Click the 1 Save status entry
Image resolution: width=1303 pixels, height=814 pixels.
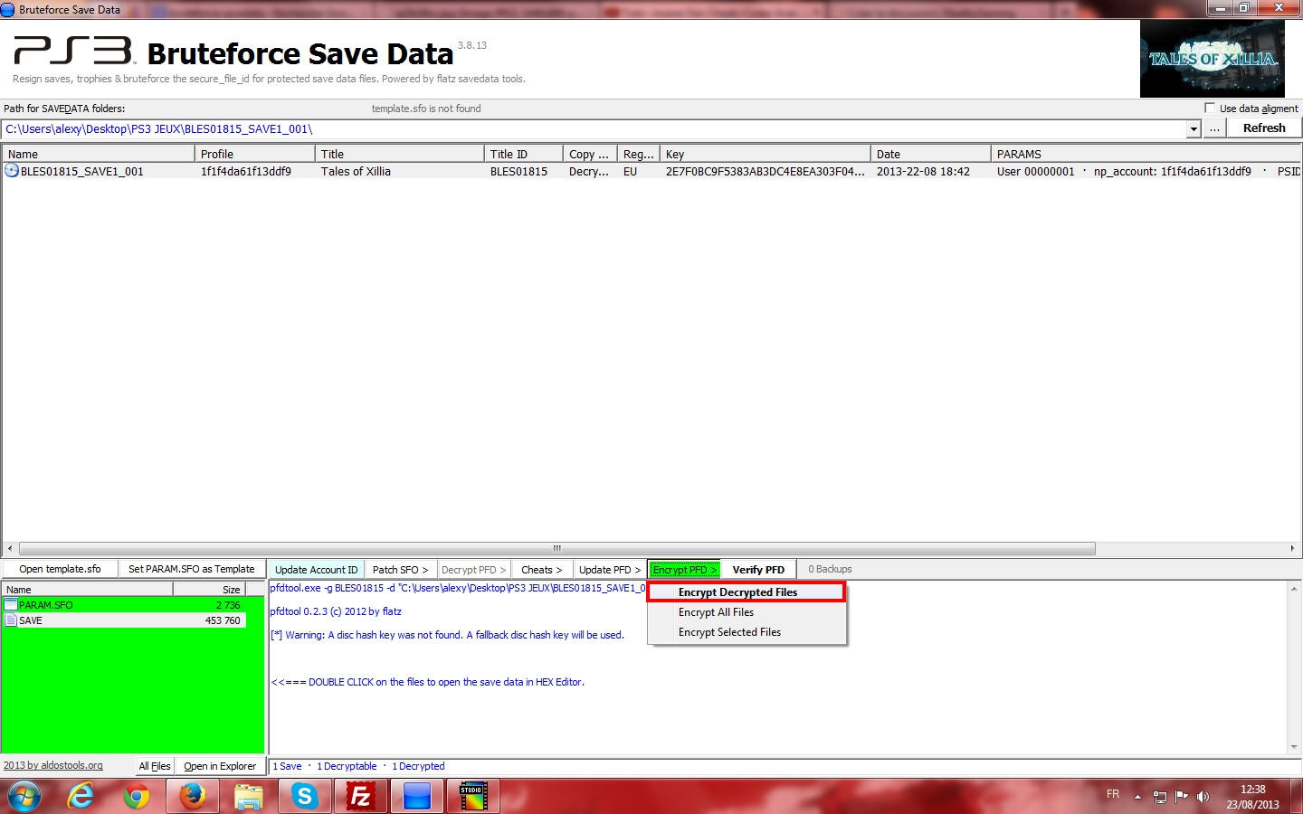287,766
